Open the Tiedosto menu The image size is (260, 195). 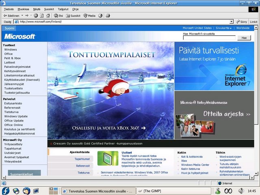[9, 9]
